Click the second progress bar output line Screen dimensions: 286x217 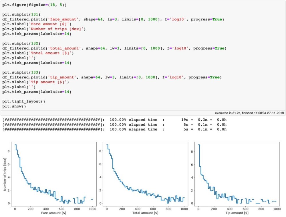tap(114, 125)
